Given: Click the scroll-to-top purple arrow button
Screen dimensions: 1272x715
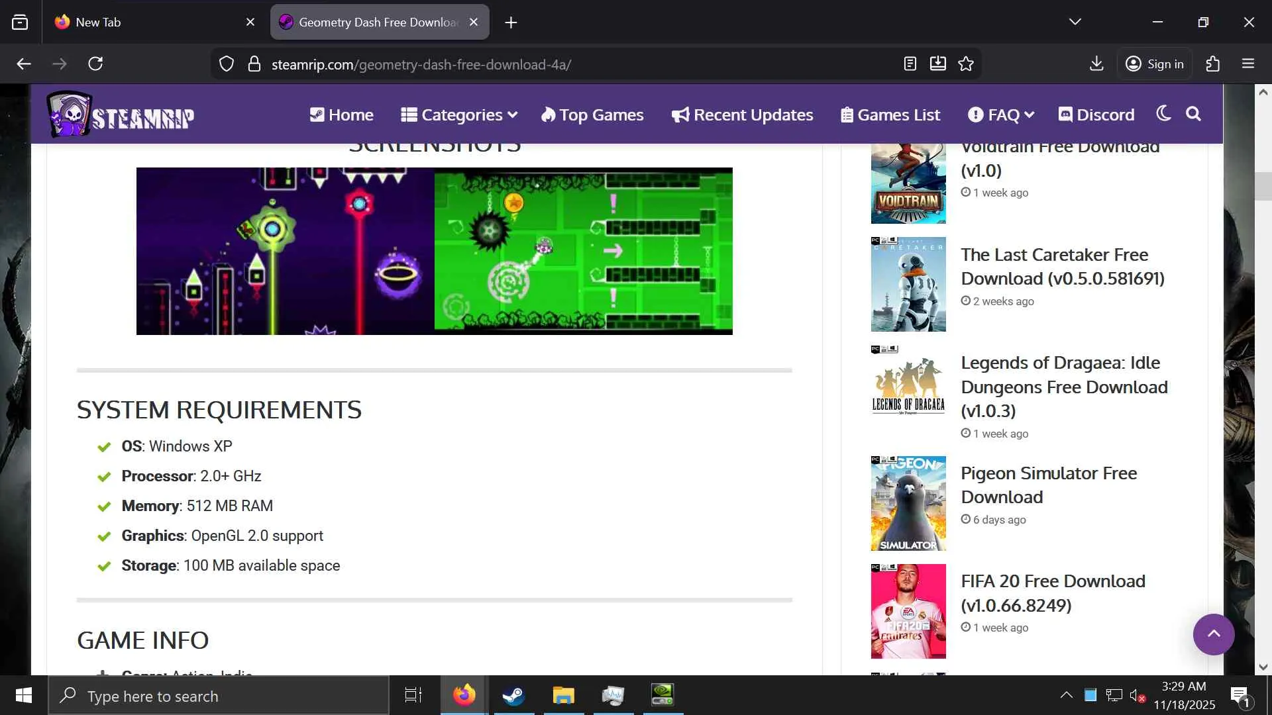Looking at the screenshot, I should [x=1213, y=634].
